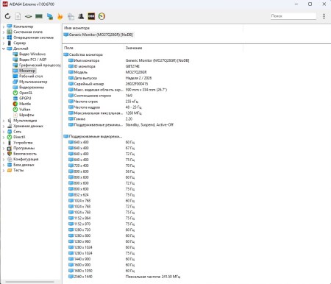Select Операционная система Windows icon
The image size is (331, 284).
click(10, 38)
